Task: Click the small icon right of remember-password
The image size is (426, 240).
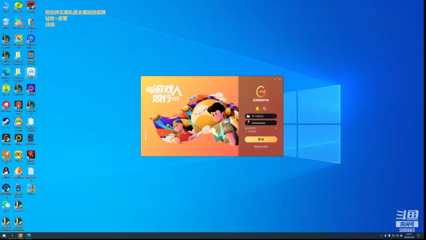Action: (276, 128)
